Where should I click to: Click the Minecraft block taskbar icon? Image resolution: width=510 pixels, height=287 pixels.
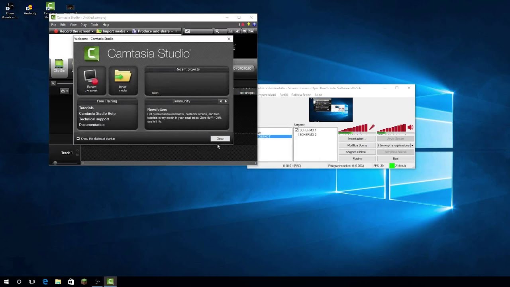coord(84,282)
